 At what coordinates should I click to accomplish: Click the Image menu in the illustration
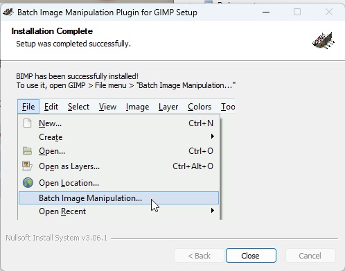(137, 107)
